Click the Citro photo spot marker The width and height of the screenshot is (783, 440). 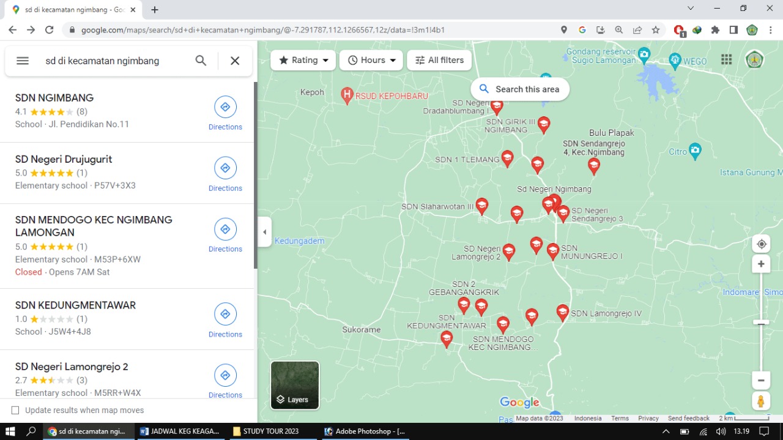pos(694,151)
